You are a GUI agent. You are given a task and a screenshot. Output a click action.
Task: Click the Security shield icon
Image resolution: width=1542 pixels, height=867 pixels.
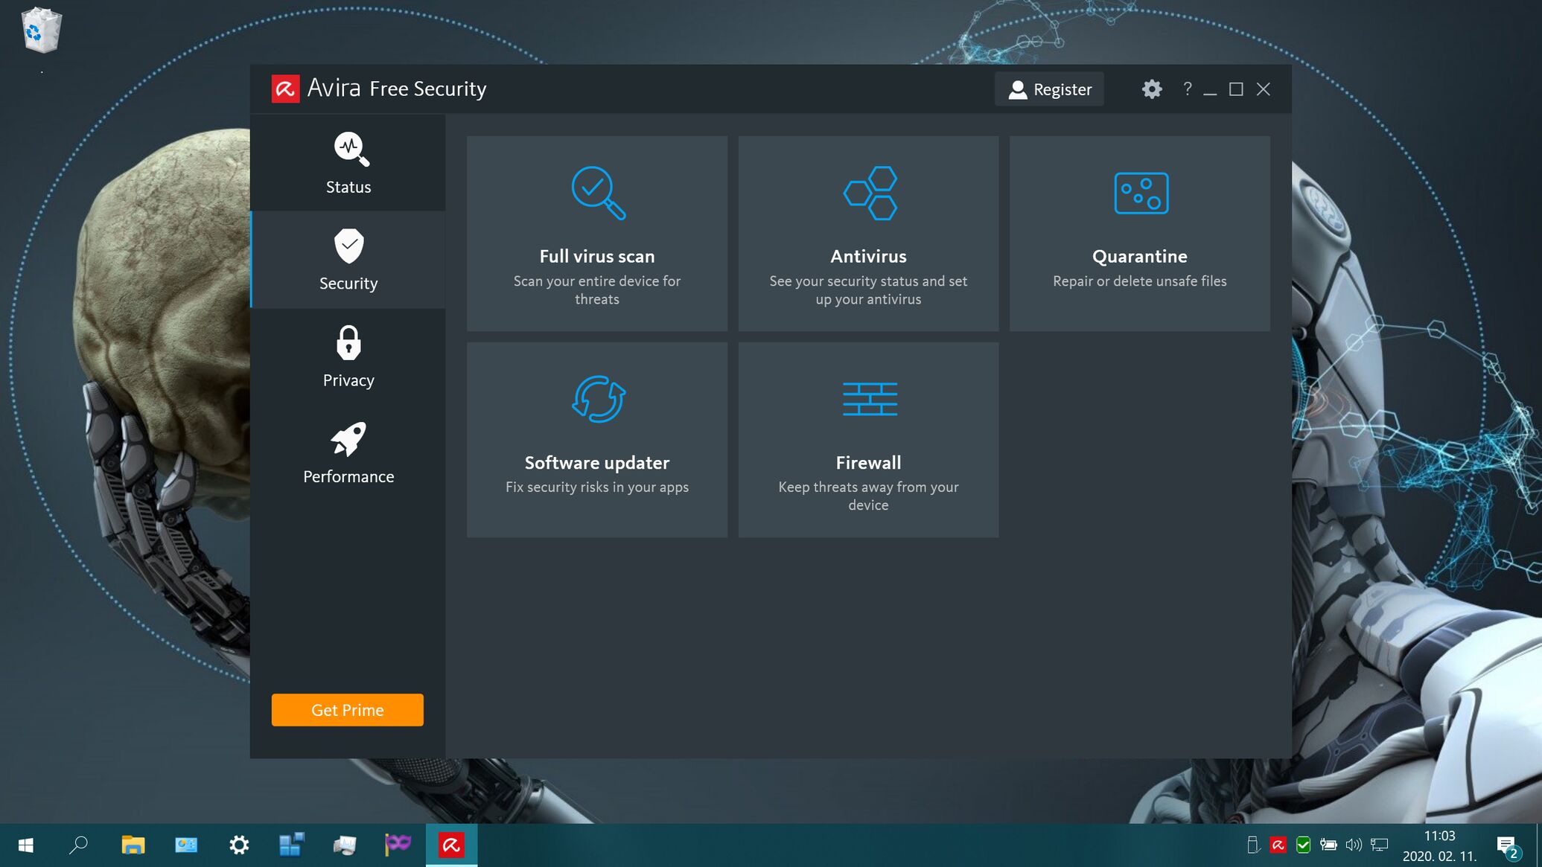pos(349,246)
